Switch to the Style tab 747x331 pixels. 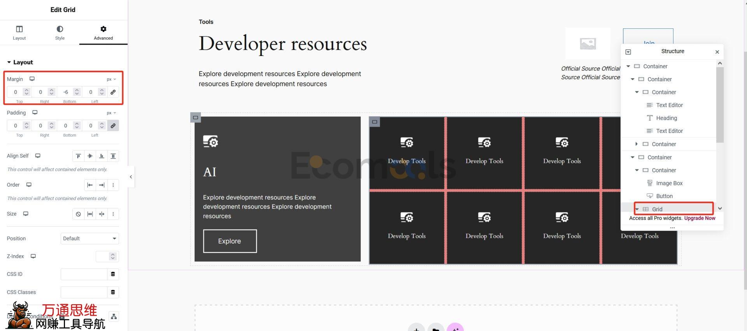point(60,33)
